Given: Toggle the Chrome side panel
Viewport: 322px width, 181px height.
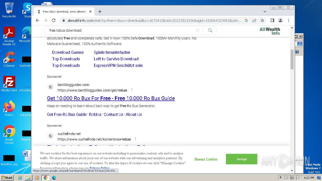Looking at the screenshot, I should pos(272,20).
